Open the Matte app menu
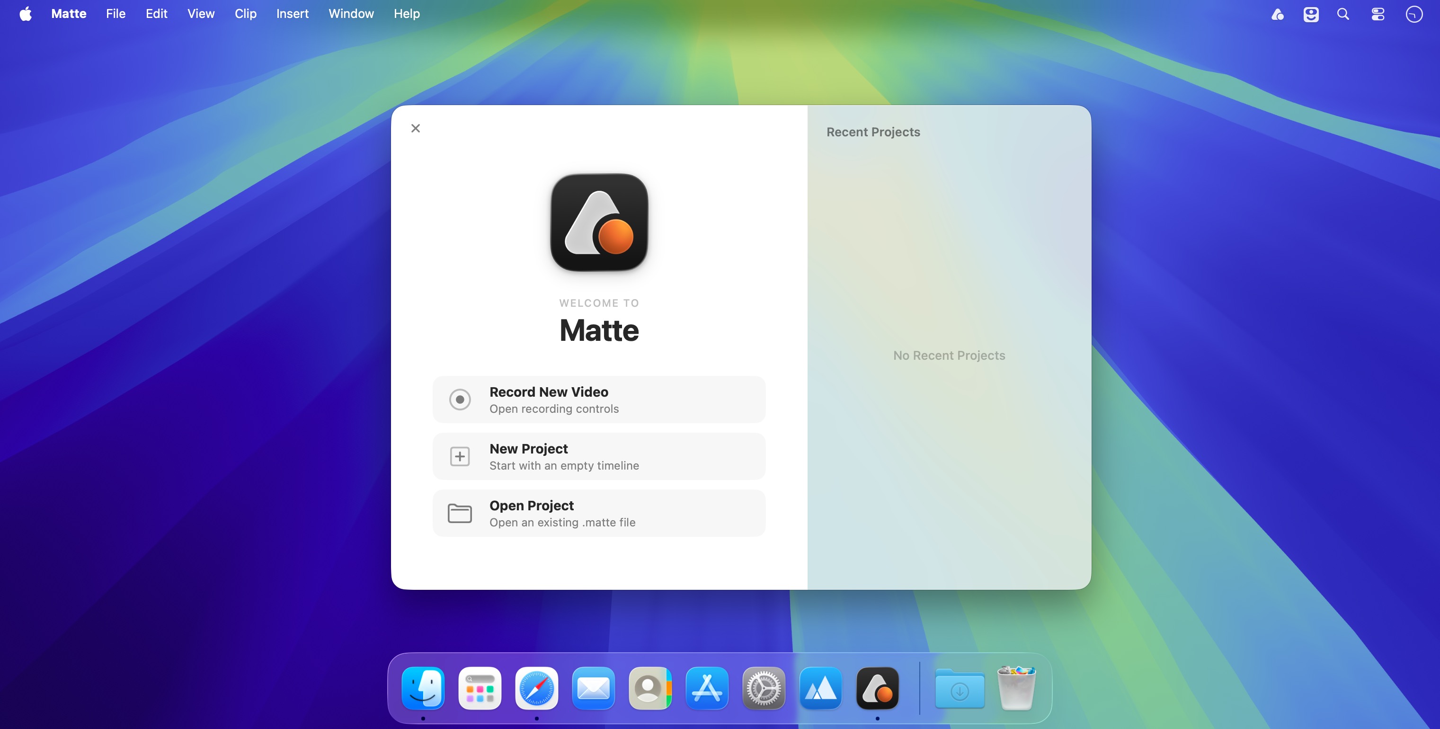Viewport: 1440px width, 729px height. [x=69, y=14]
